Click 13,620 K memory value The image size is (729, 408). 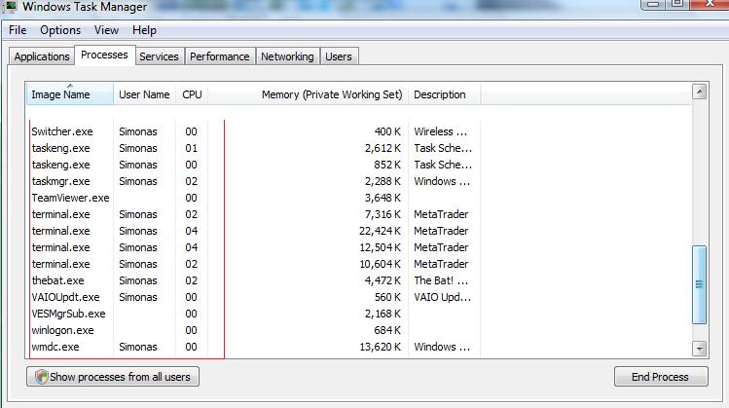(x=380, y=347)
